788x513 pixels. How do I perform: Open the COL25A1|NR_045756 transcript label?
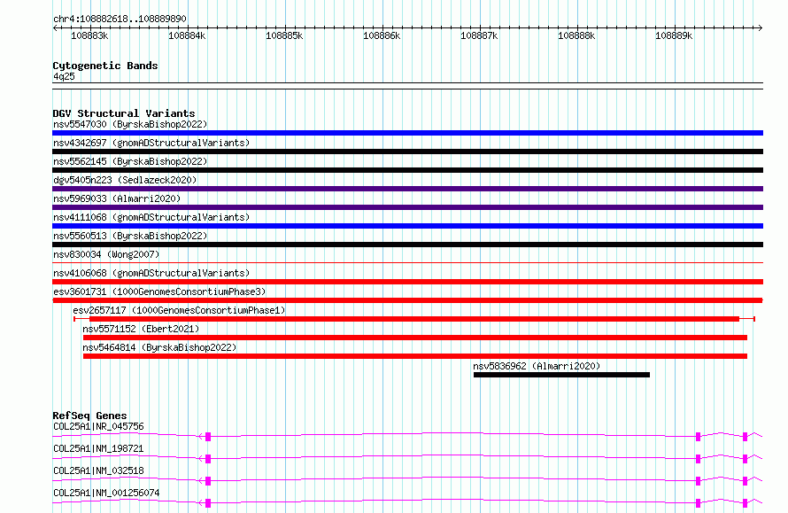click(x=98, y=426)
